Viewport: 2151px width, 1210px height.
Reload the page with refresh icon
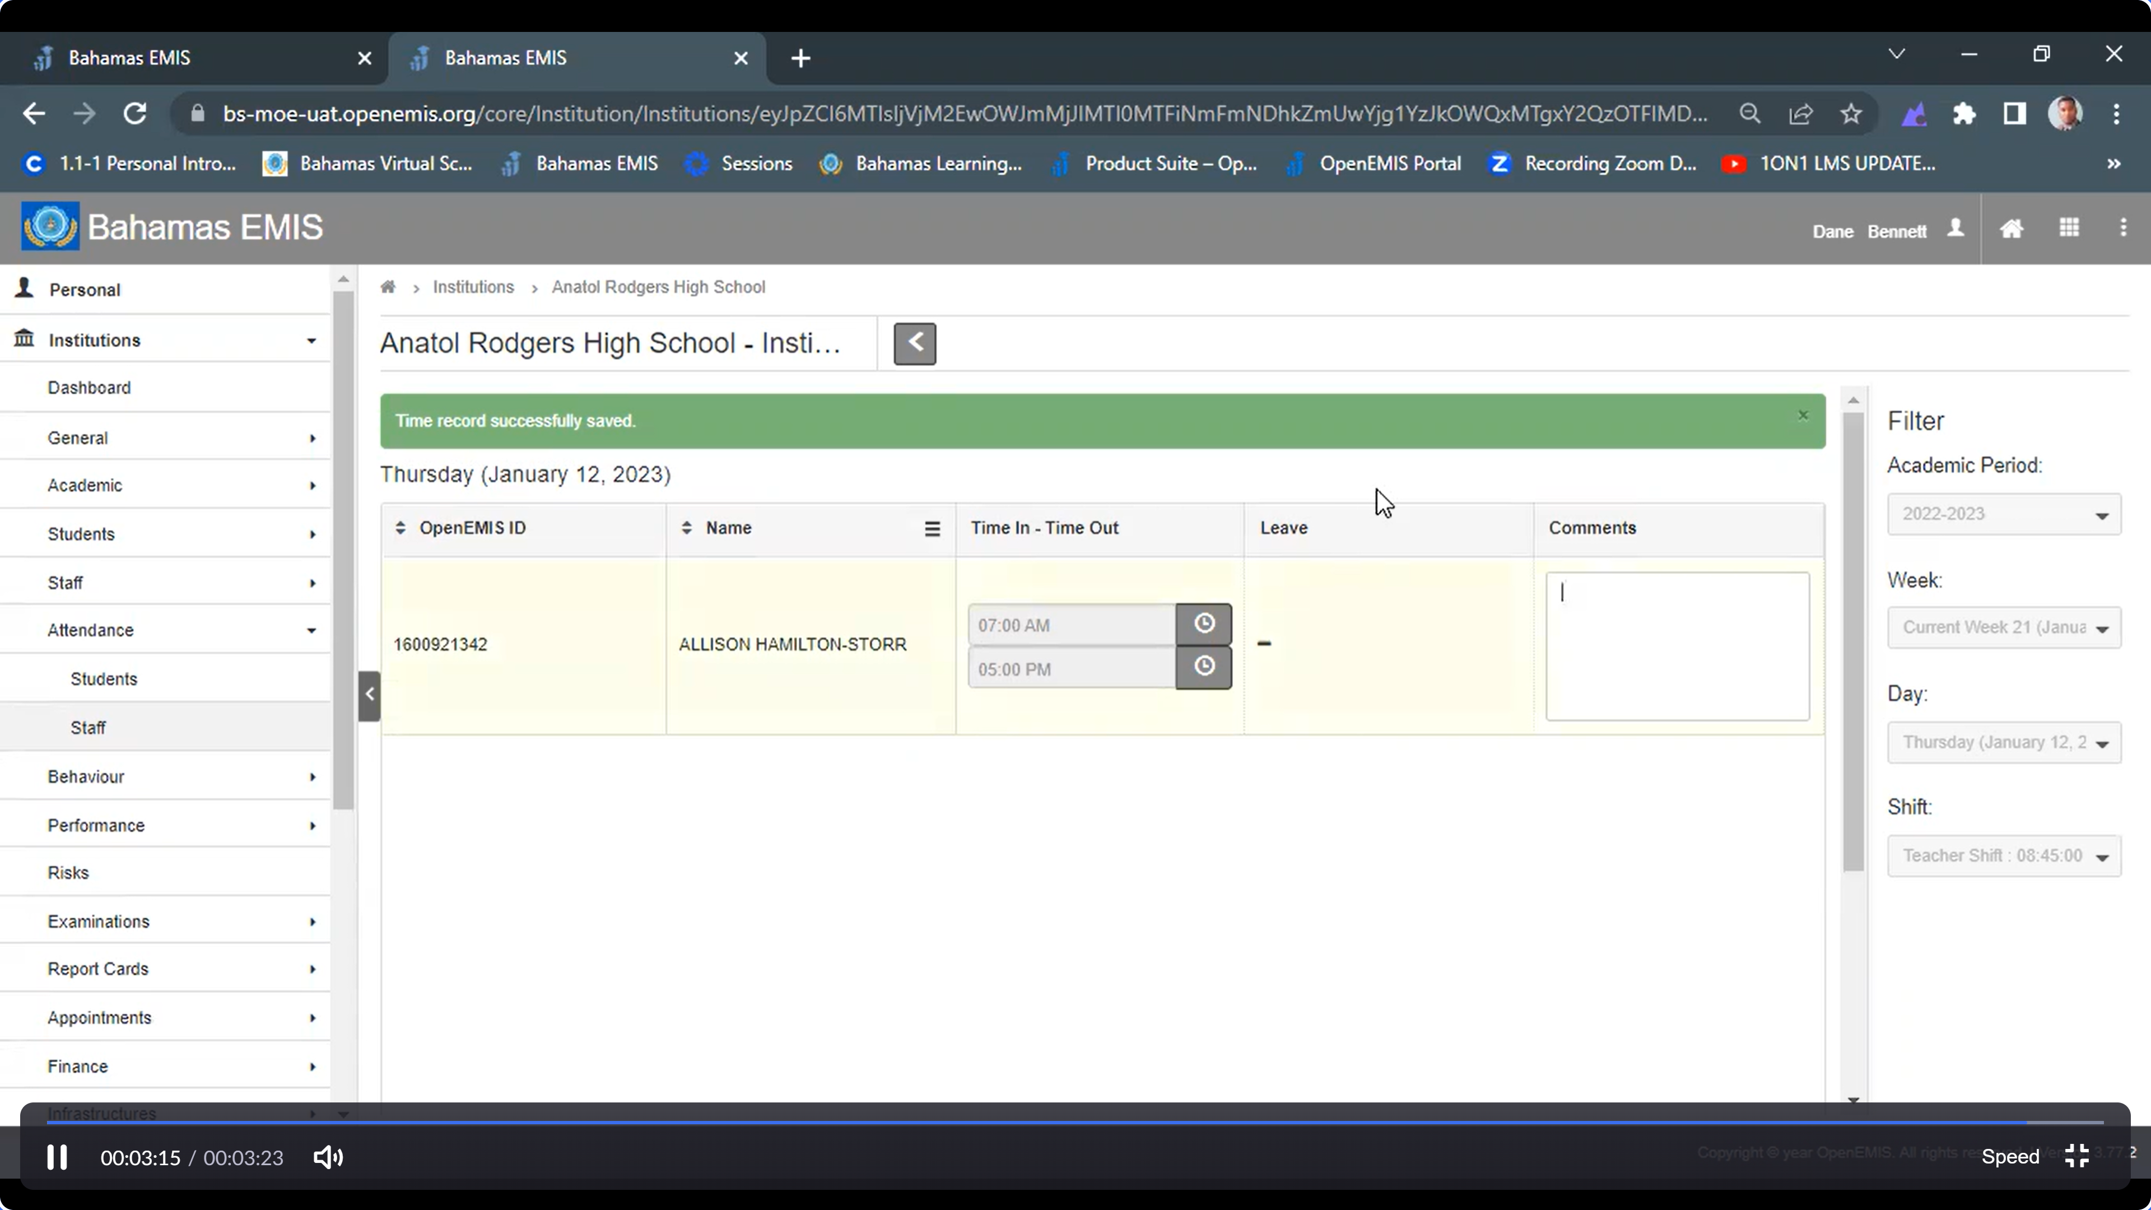[x=135, y=114]
